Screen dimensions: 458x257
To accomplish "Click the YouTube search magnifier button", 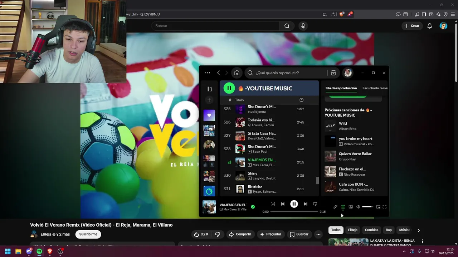I will (x=287, y=26).
